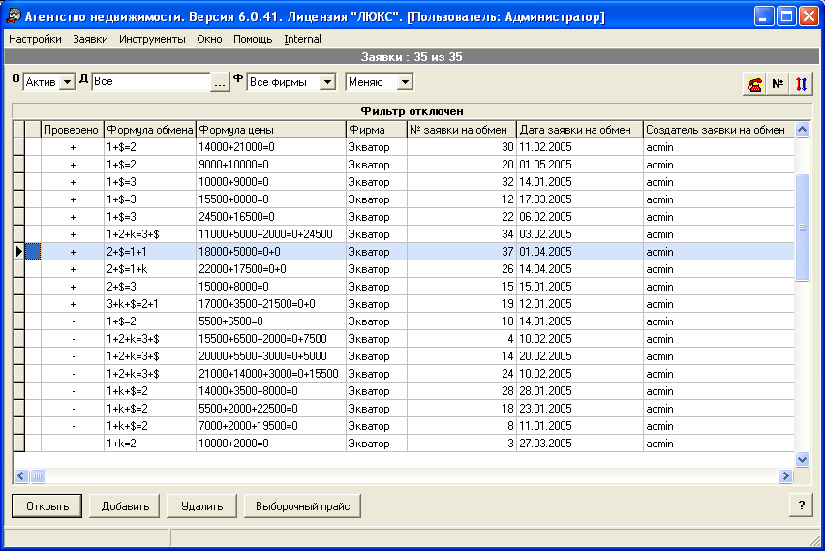Select cell 18000+5000=0+0 in highlighted row

pyautogui.click(x=271, y=252)
